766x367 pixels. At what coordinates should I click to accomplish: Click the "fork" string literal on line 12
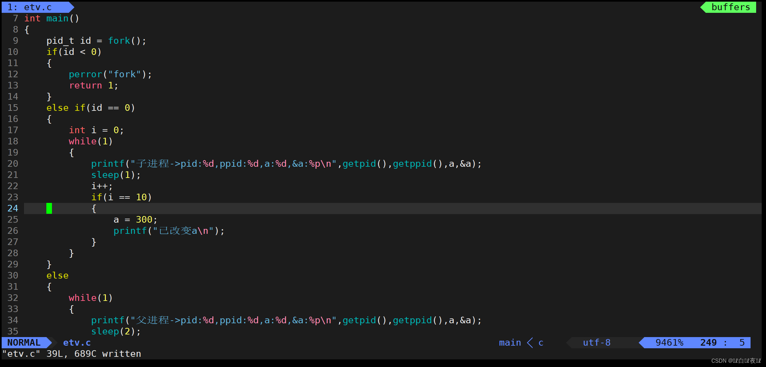click(x=125, y=74)
